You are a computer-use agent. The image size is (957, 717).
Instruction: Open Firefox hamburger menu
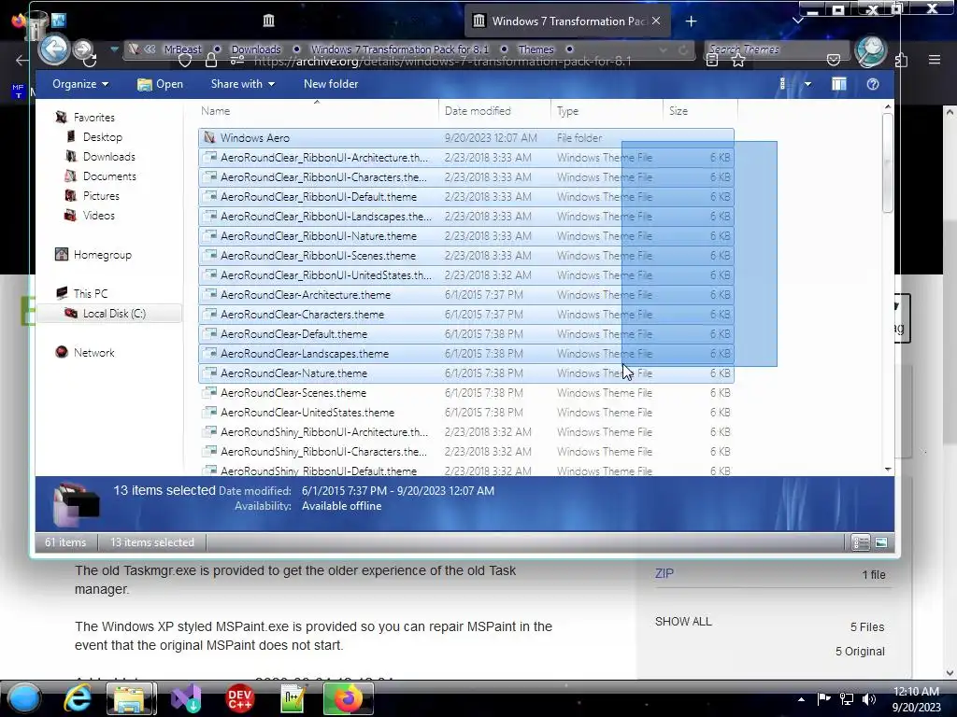click(935, 60)
